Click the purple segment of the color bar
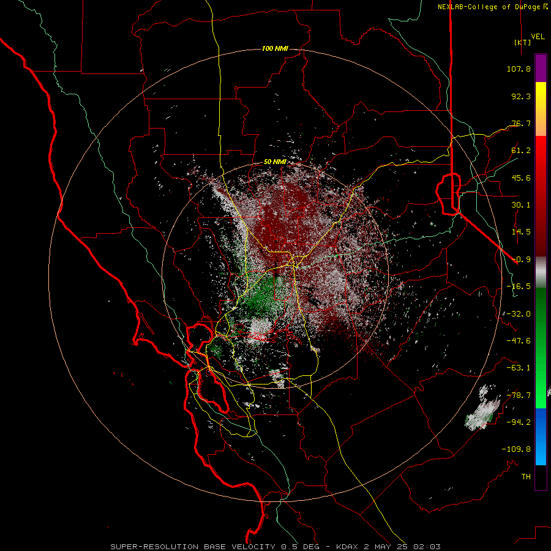 pyautogui.click(x=541, y=69)
